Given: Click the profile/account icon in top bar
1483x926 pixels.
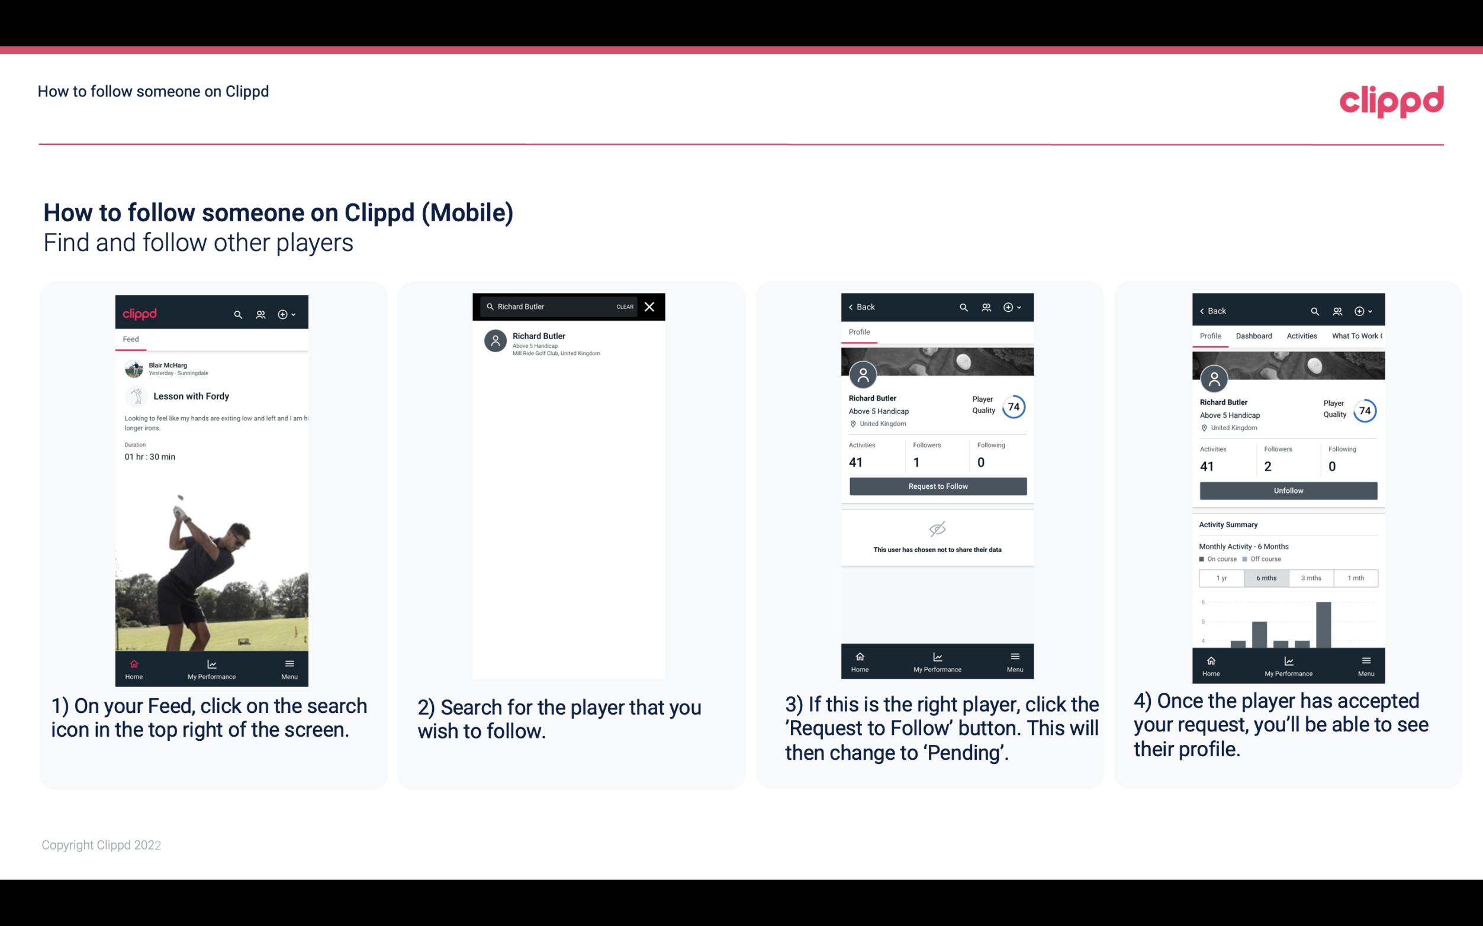Looking at the screenshot, I should [259, 312].
